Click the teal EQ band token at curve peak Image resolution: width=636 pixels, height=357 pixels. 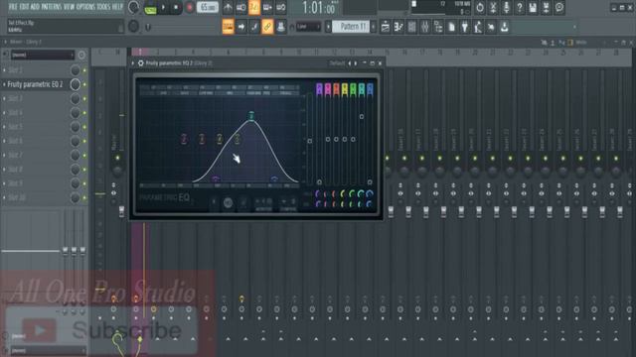coord(251,116)
